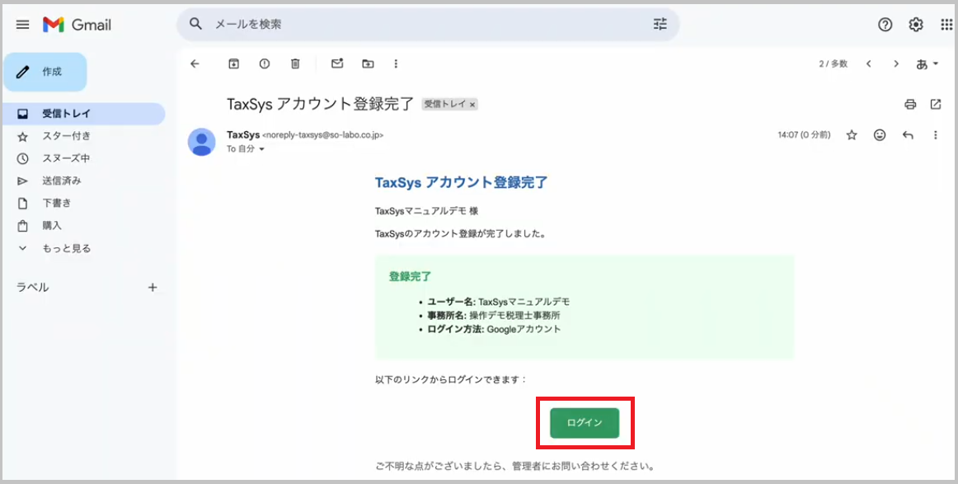958x484 pixels.
Task: Click sender name TaxSys
Action: point(243,134)
